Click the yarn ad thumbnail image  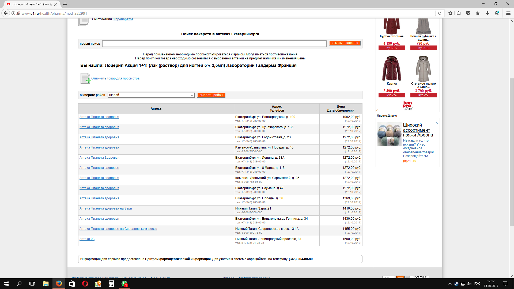(389, 134)
